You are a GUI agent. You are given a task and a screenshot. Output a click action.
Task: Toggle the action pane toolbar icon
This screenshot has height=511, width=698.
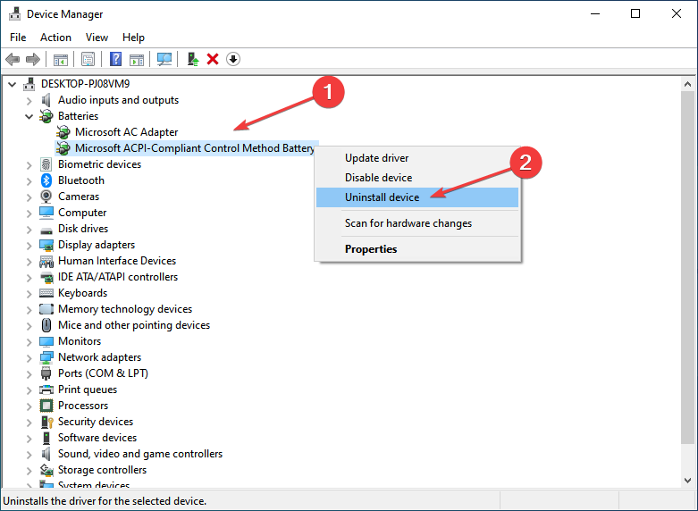point(137,59)
